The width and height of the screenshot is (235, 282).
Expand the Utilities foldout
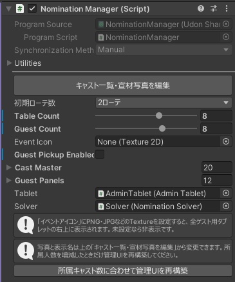[9, 63]
